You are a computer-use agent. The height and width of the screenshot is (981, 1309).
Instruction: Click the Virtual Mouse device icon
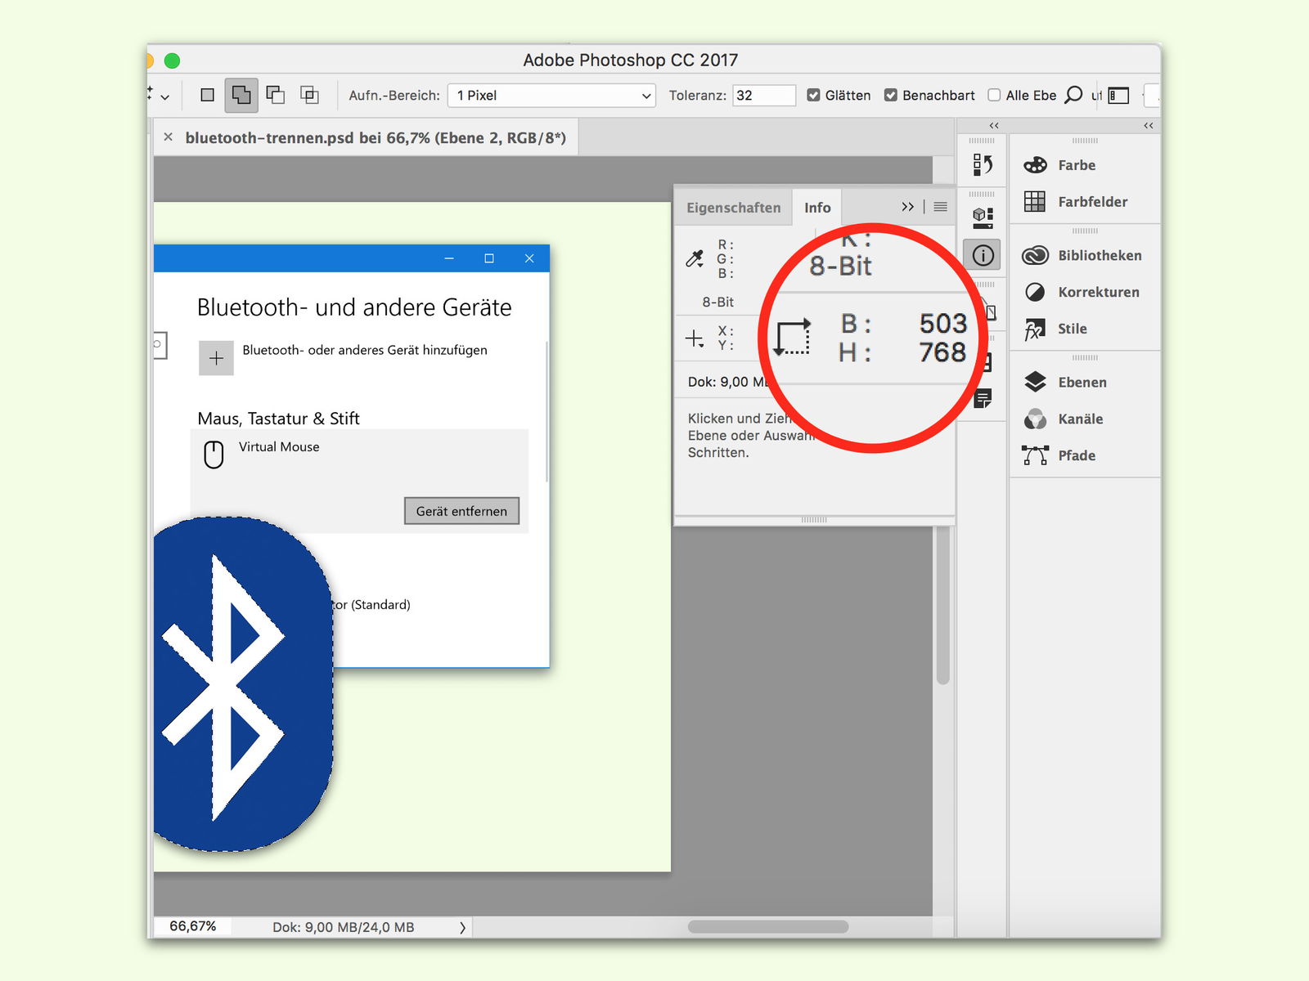tap(214, 455)
